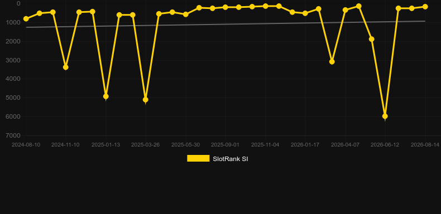
Task: Click the 2026-06-12 x-axis date label
Action: pos(385,145)
